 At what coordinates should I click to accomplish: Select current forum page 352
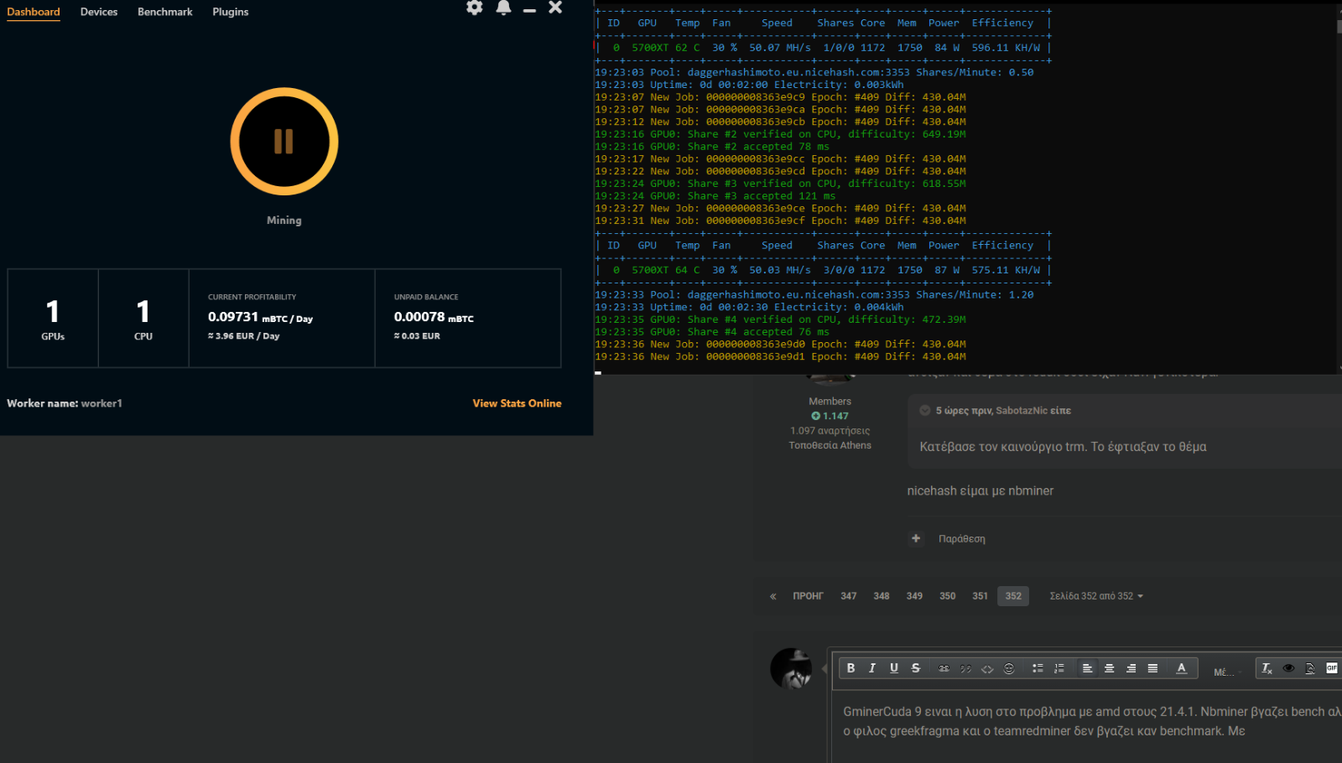point(1013,596)
